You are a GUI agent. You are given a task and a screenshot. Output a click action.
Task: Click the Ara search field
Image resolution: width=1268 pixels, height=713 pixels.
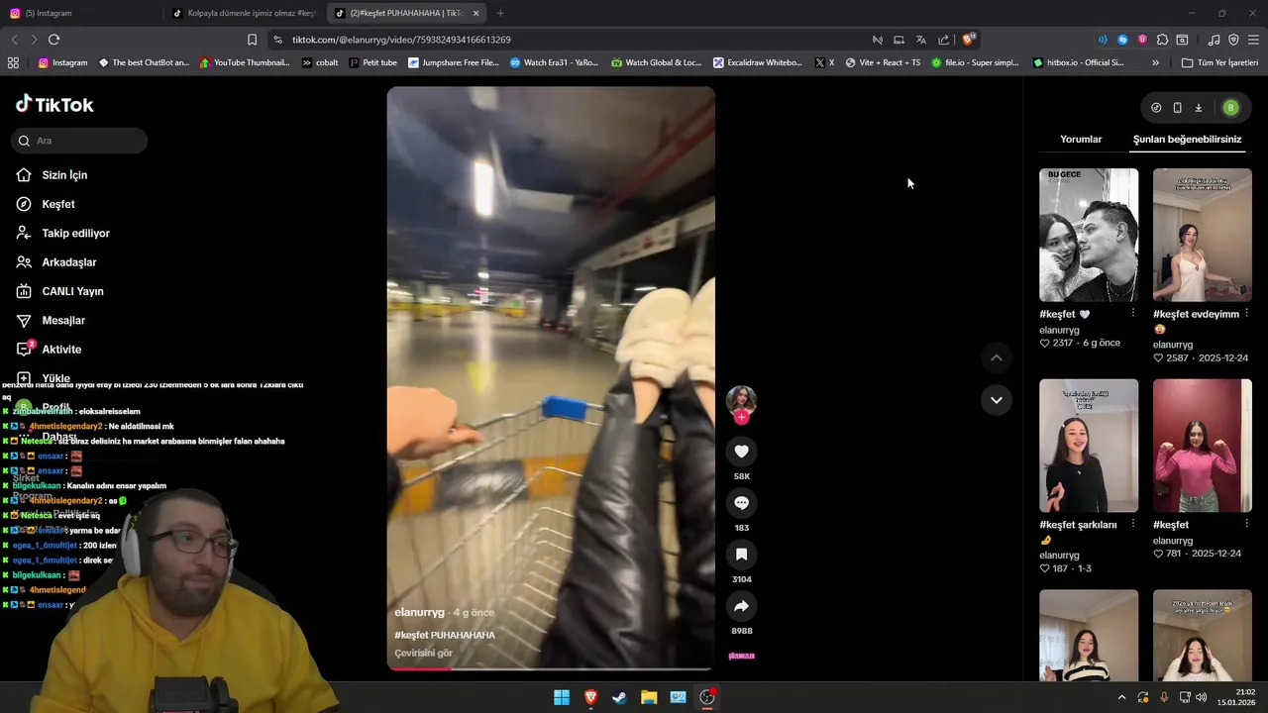click(x=79, y=141)
